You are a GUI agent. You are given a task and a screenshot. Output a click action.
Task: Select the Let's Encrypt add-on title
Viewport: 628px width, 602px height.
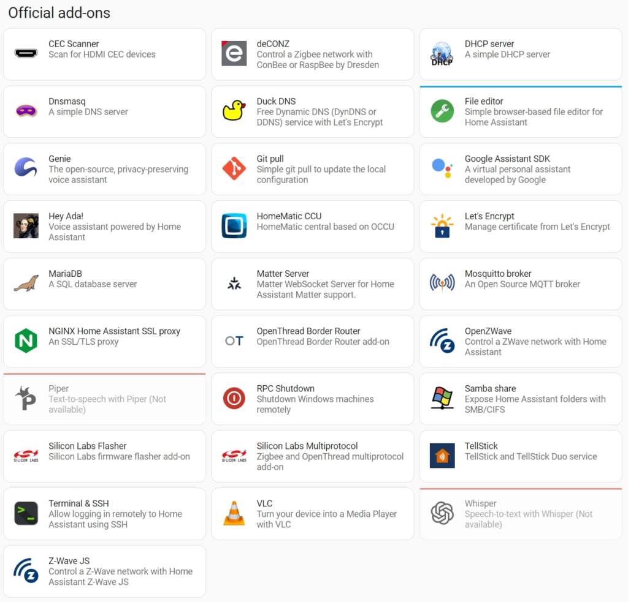489,216
